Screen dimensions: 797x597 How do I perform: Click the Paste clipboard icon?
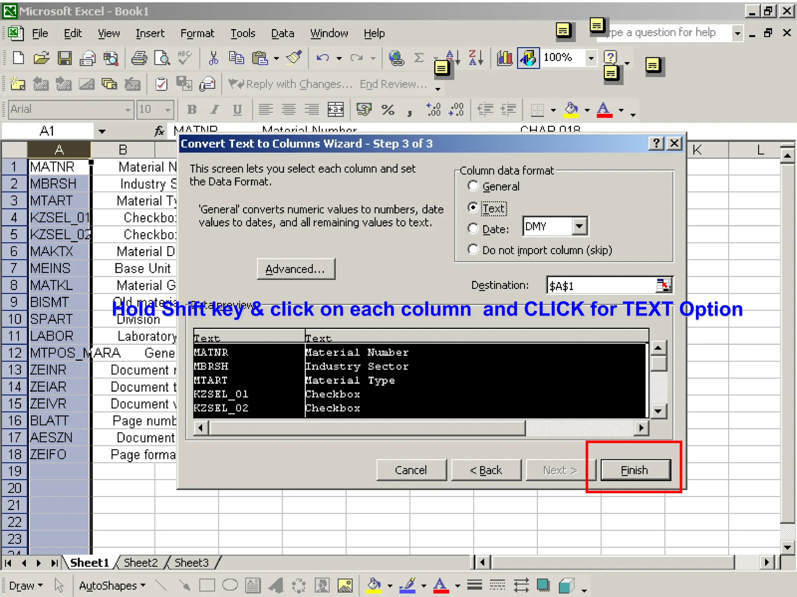(x=260, y=58)
